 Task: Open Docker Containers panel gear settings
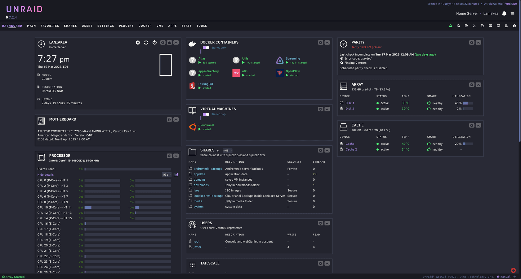coord(320,42)
